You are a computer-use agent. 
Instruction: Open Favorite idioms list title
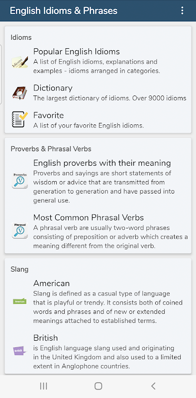click(48, 115)
